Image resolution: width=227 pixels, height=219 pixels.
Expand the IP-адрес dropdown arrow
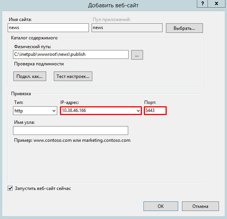[138, 111]
